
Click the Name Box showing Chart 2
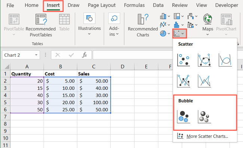point(18,55)
